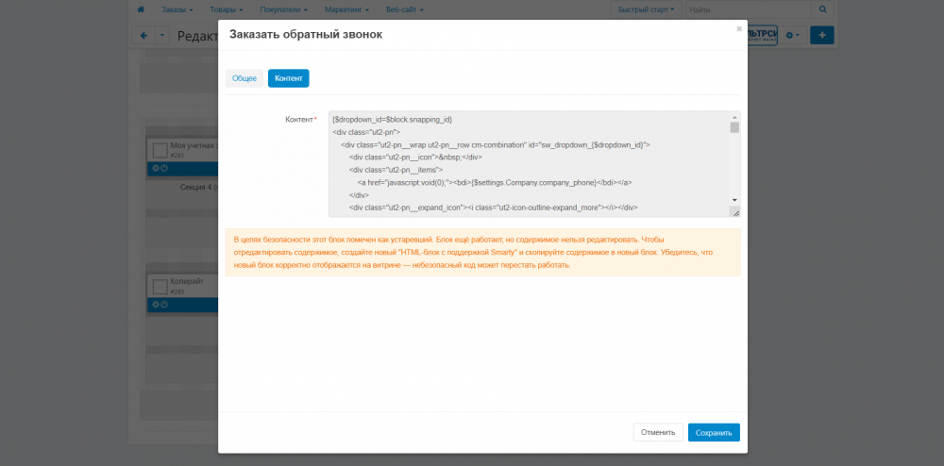Open gear settings of block #281
The width and height of the screenshot is (944, 466).
tap(156, 169)
